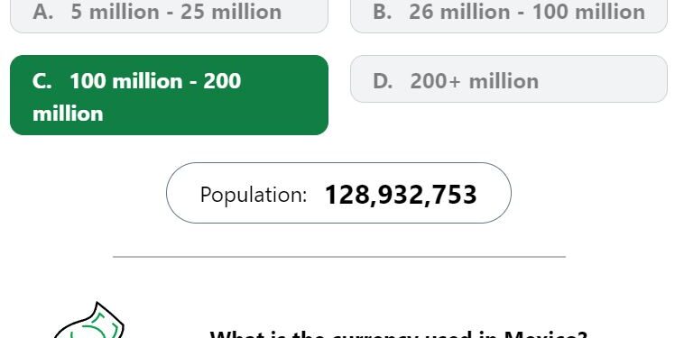Pick answer D, 200+ million
The image size is (675, 338).
(509, 78)
